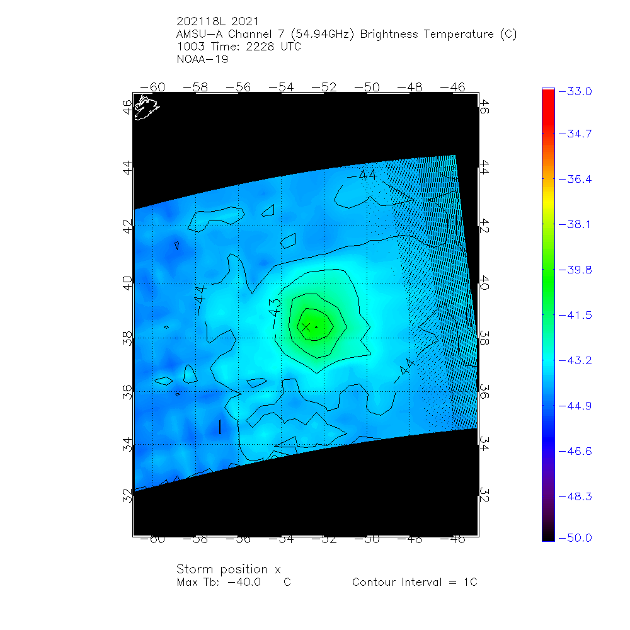Click the '-41.5' color bar label
The width and height of the screenshot is (630, 630).
coord(575,316)
